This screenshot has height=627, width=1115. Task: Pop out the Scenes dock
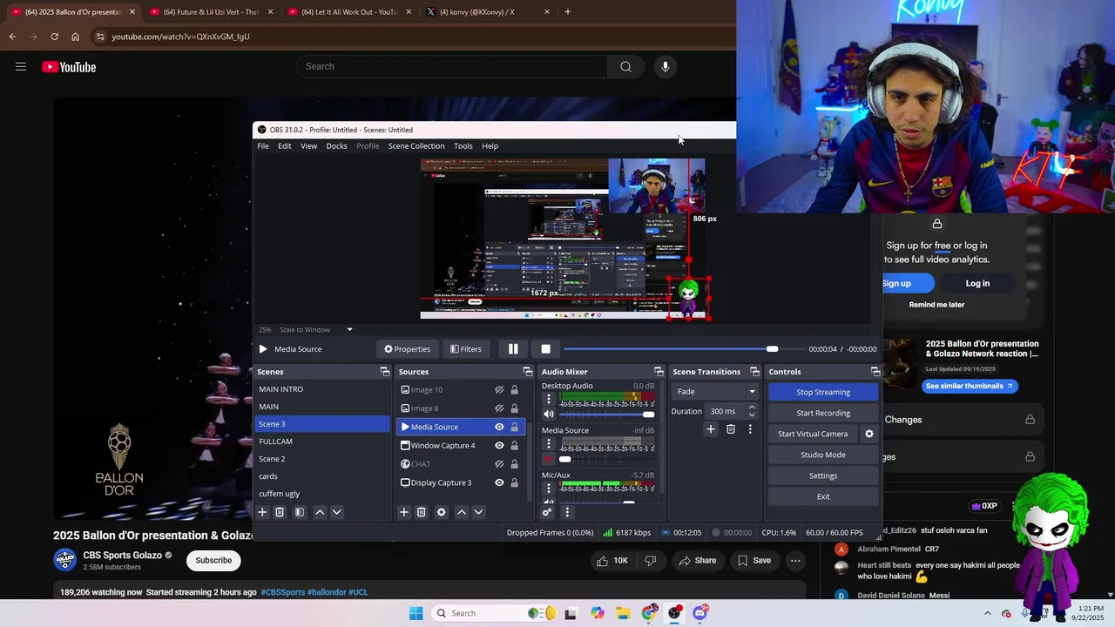coord(384,372)
